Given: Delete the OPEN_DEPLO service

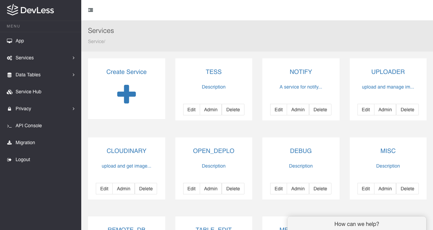Looking at the screenshot, I should pos(233,189).
